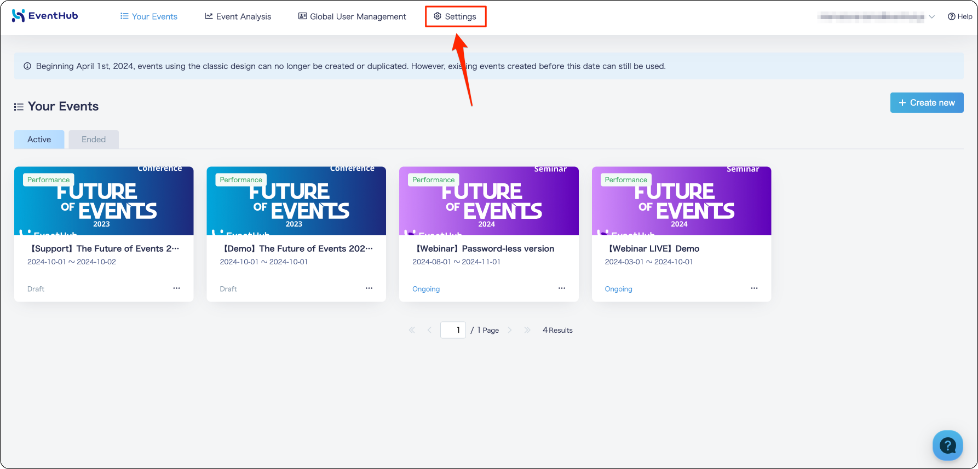Open the Settings menu

455,16
